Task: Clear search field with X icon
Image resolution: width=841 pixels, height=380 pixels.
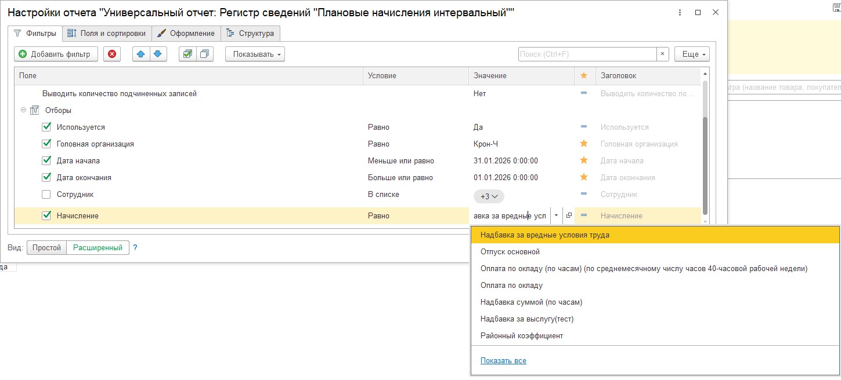Action: tap(662, 54)
